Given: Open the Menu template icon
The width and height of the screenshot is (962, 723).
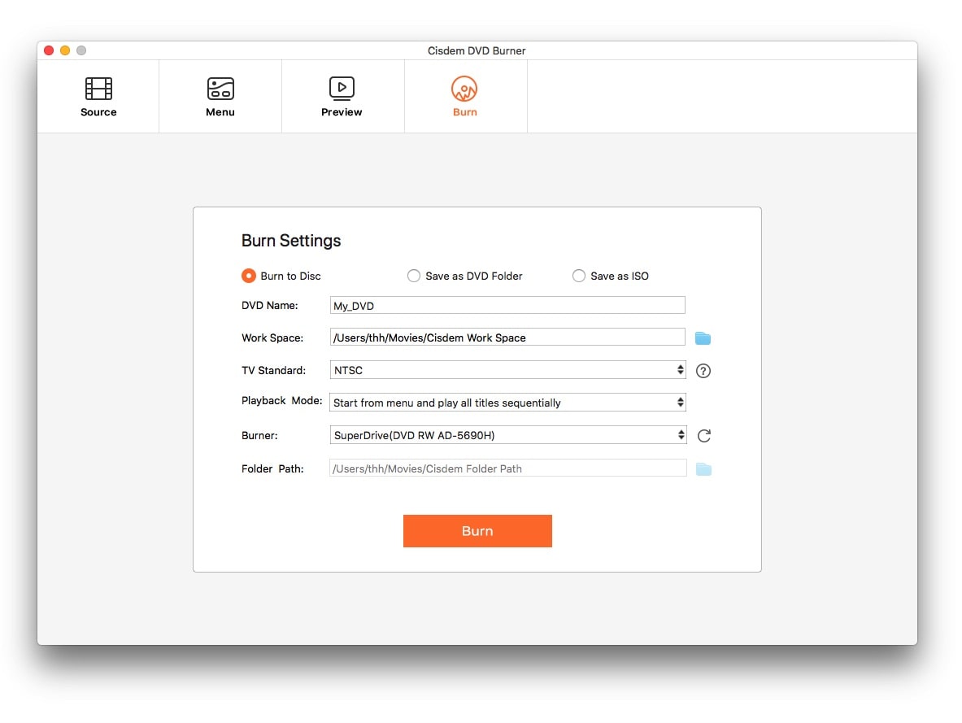Looking at the screenshot, I should tap(220, 89).
